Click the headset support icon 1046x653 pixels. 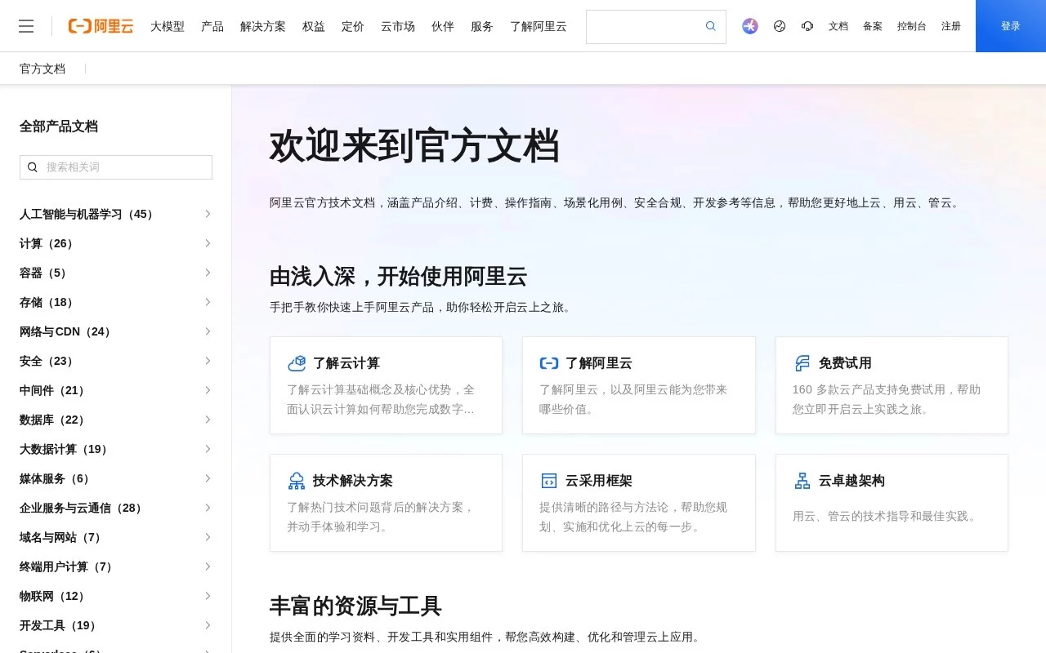coord(807,26)
